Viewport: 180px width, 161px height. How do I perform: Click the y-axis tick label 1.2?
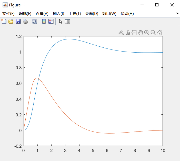click(x=19, y=37)
